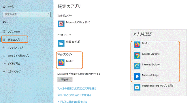Click Firefox icon in アプリを選ぶ popup
196x103 pixels.
137,45
